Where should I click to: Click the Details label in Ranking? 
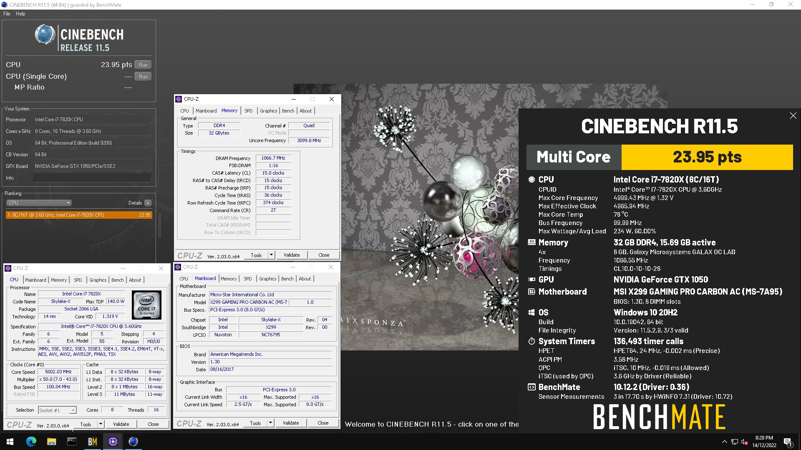135,203
